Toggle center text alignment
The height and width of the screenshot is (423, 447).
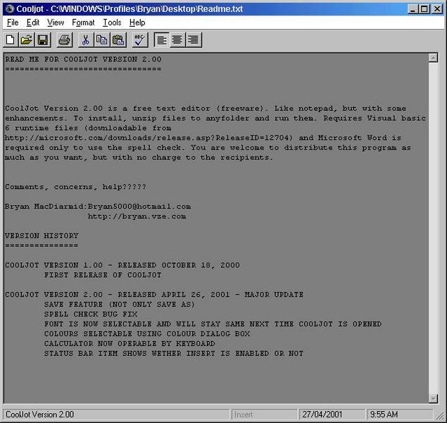coord(177,39)
